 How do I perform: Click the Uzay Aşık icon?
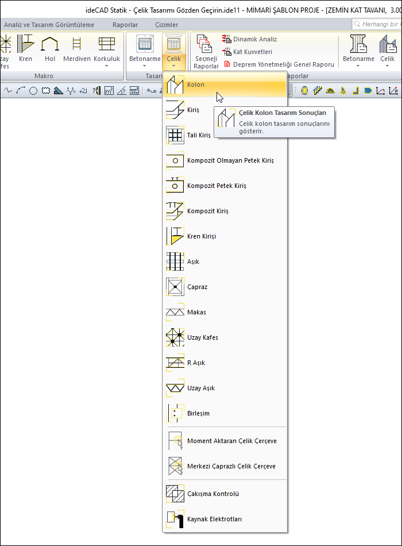tap(175, 388)
